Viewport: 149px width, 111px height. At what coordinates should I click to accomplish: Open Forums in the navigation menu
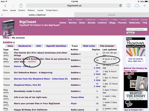click(x=122, y=23)
